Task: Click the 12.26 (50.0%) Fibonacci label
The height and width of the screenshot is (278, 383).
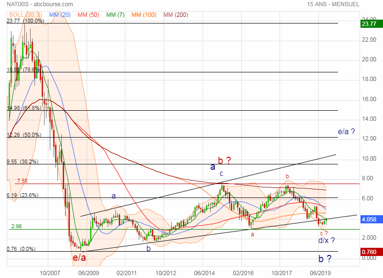Action: pos(24,135)
